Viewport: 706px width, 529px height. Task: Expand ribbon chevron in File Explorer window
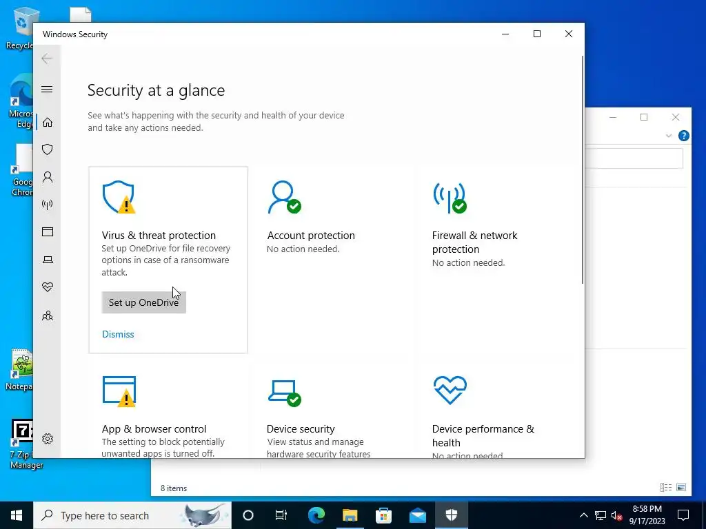point(669,136)
